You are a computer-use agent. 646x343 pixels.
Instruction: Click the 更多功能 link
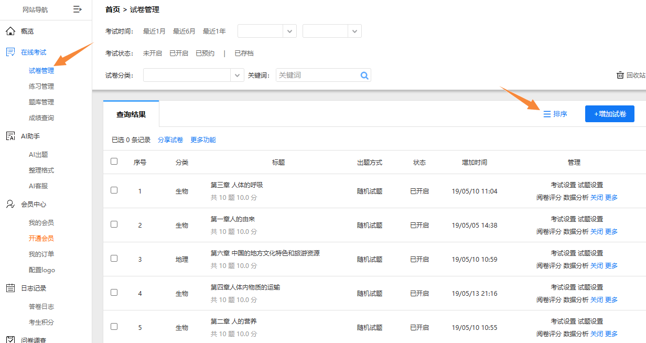203,140
